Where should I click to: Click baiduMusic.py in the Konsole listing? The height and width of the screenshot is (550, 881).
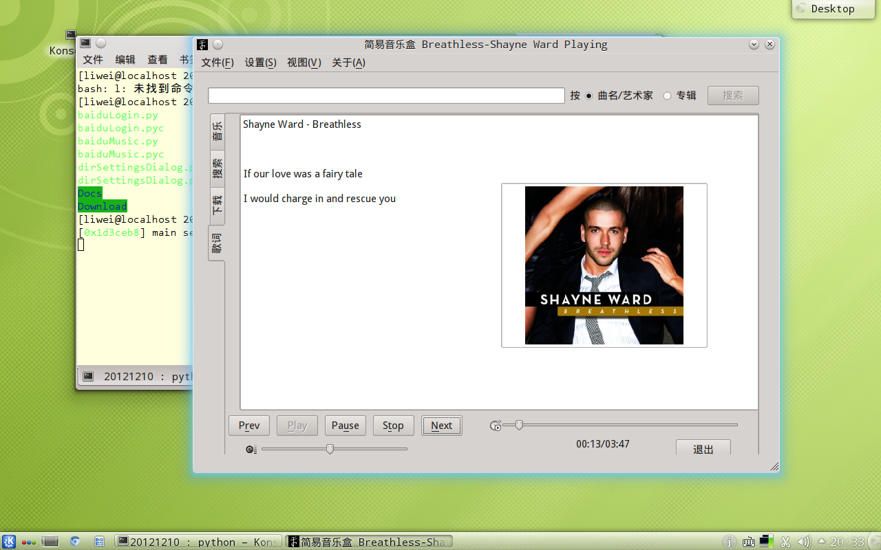118,142
